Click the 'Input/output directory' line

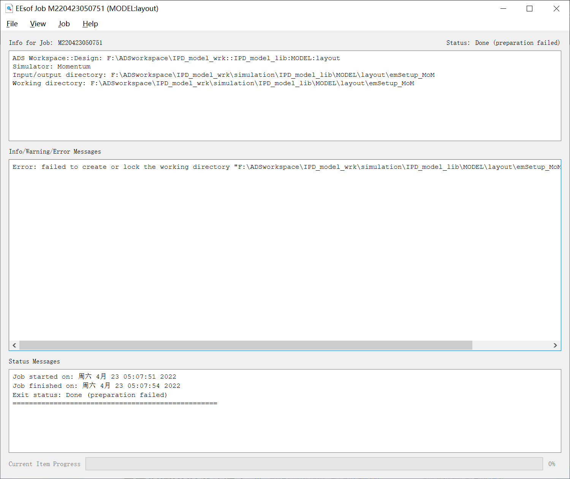pos(223,75)
